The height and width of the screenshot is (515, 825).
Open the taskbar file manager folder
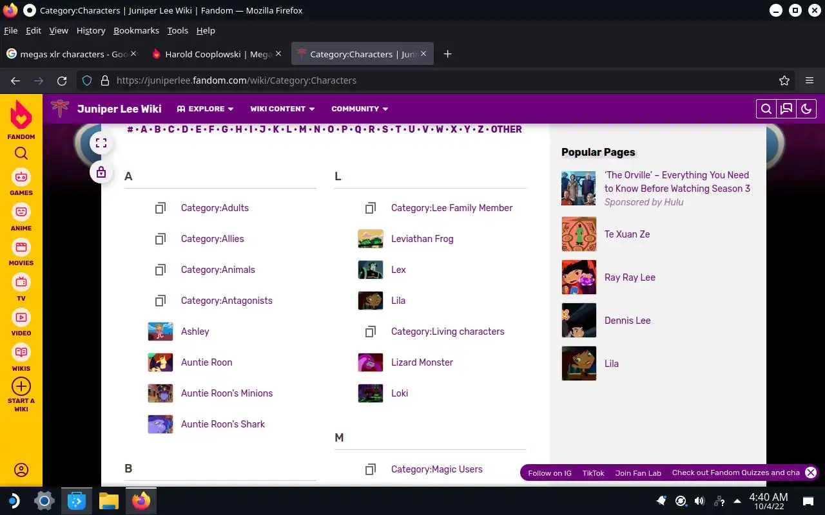coord(109,501)
